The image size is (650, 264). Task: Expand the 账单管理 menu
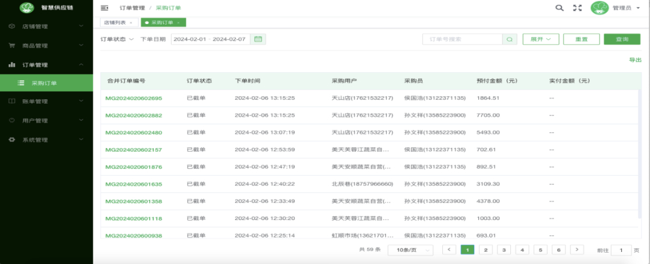[81, 101]
